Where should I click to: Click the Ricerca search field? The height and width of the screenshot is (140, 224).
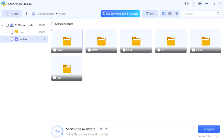point(199,14)
